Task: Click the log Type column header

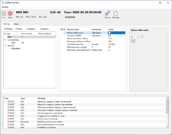Action: pyautogui.click(x=28, y=98)
